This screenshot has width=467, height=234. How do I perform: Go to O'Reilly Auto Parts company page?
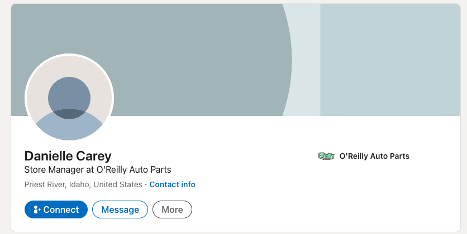(x=374, y=156)
